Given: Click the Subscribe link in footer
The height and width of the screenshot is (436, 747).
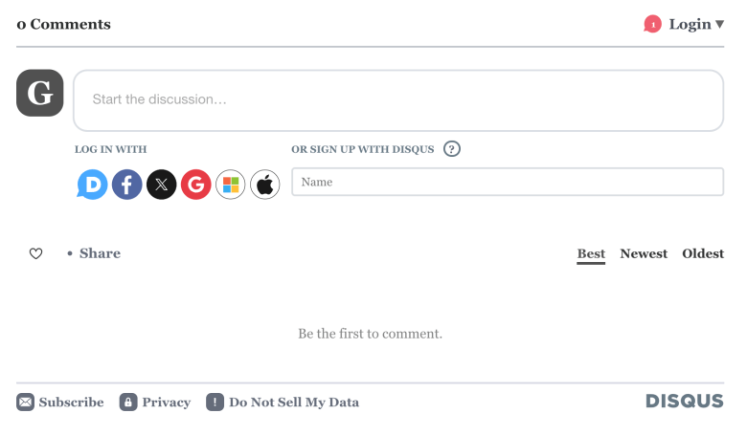Looking at the screenshot, I should click(60, 403).
